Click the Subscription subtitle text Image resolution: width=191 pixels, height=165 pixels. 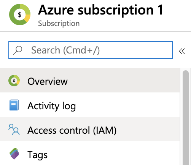coord(59,24)
